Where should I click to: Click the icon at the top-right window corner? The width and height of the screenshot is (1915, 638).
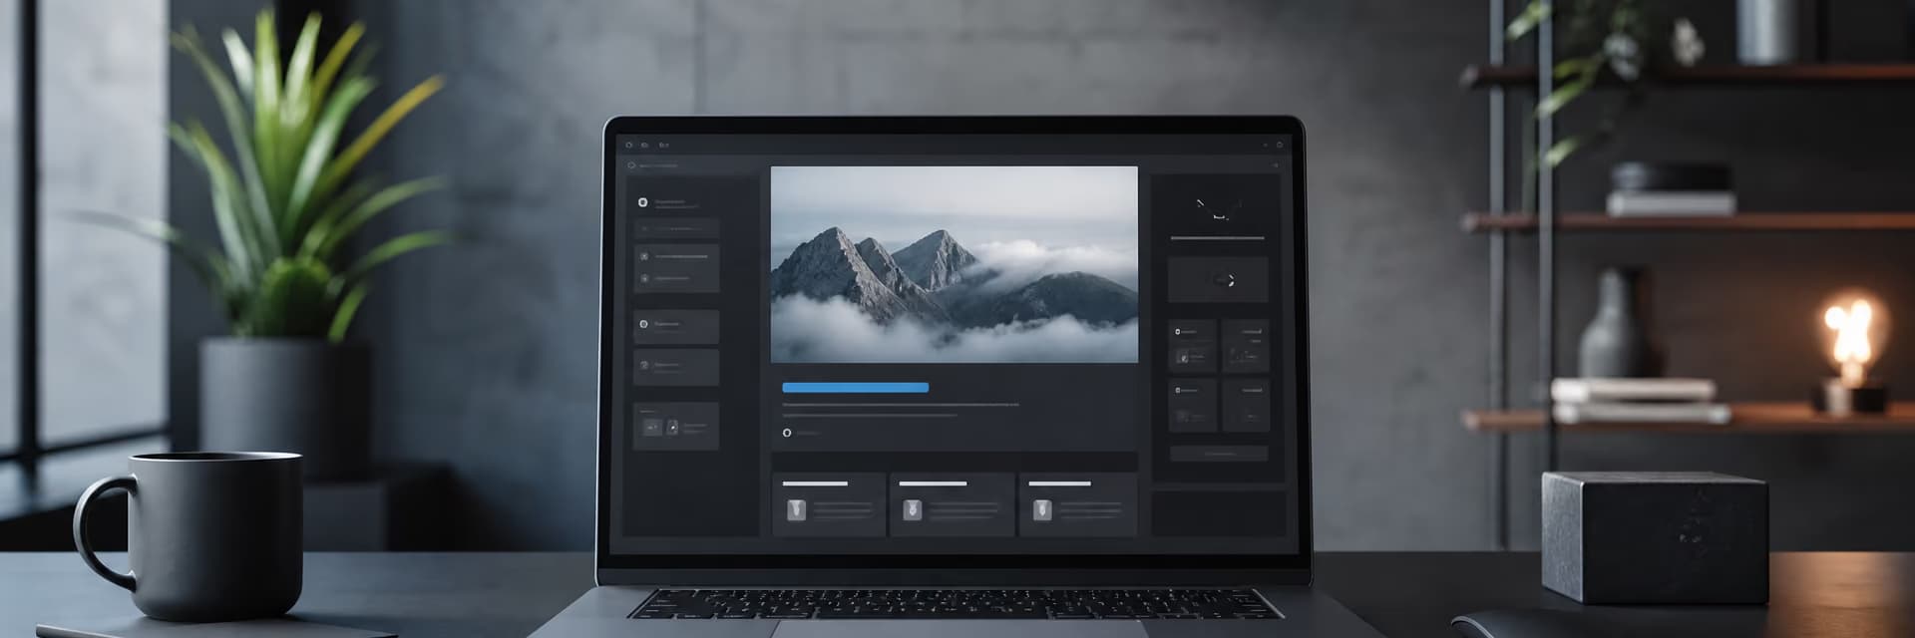1280,146
